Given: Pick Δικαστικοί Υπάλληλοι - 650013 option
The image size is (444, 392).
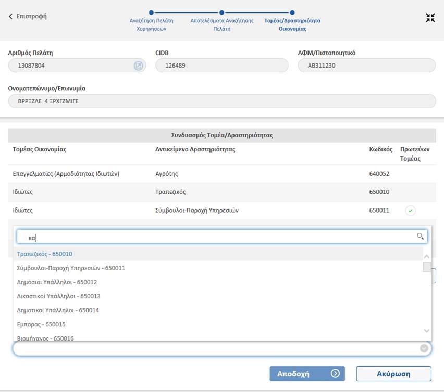Looking at the screenshot, I should 58,296.
